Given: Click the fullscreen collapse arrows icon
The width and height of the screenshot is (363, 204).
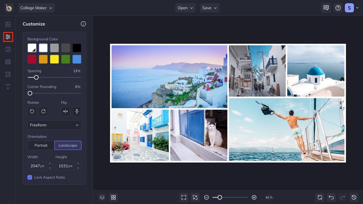Looking at the screenshot, I should [x=195, y=197].
